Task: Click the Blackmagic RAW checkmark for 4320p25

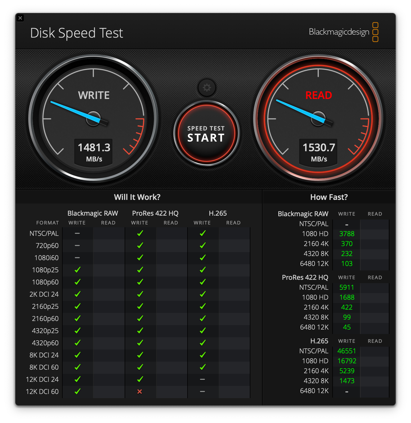Action: [x=78, y=330]
